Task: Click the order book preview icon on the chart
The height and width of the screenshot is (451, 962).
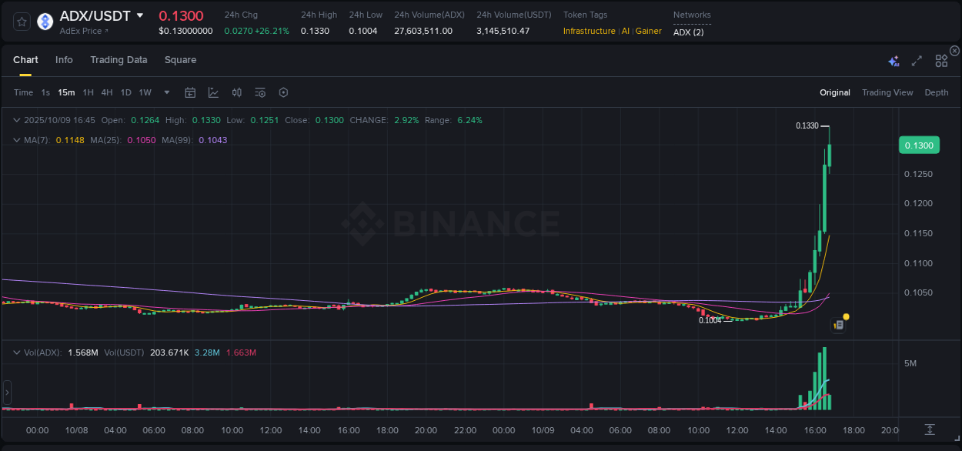Action: 838,324
